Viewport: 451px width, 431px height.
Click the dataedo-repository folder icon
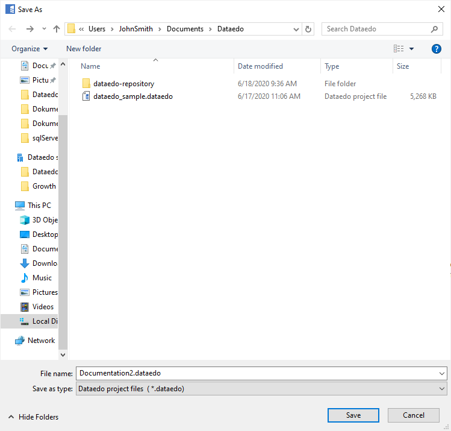pyautogui.click(x=86, y=84)
